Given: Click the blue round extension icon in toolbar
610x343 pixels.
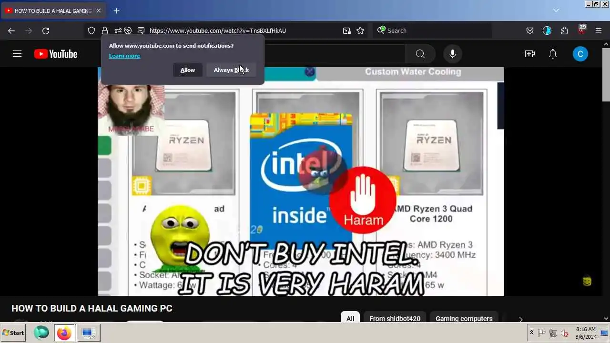Looking at the screenshot, I should [x=547, y=30].
